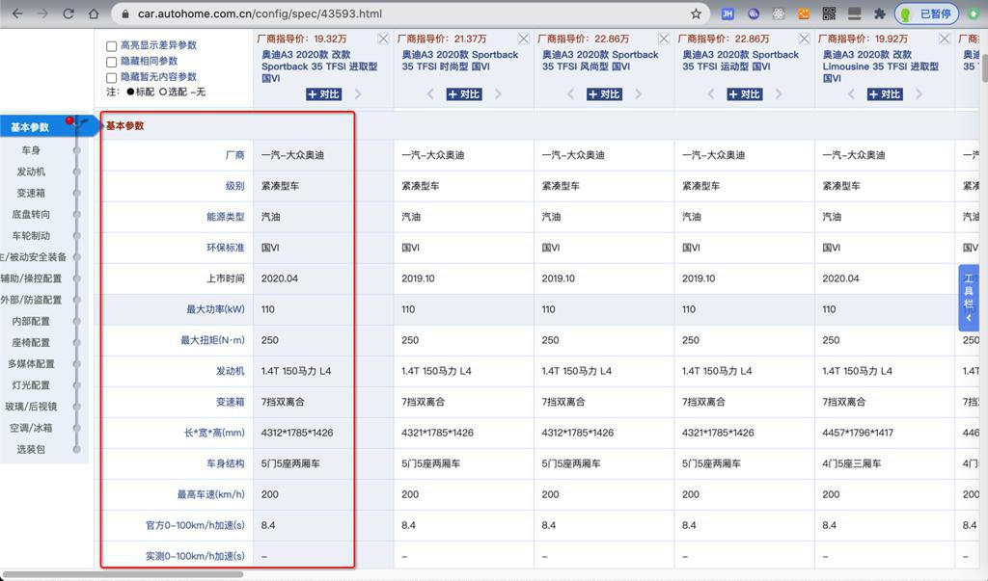Screen dimensions: 988x581
Task: Open the orange extension icon
Action: point(804,13)
